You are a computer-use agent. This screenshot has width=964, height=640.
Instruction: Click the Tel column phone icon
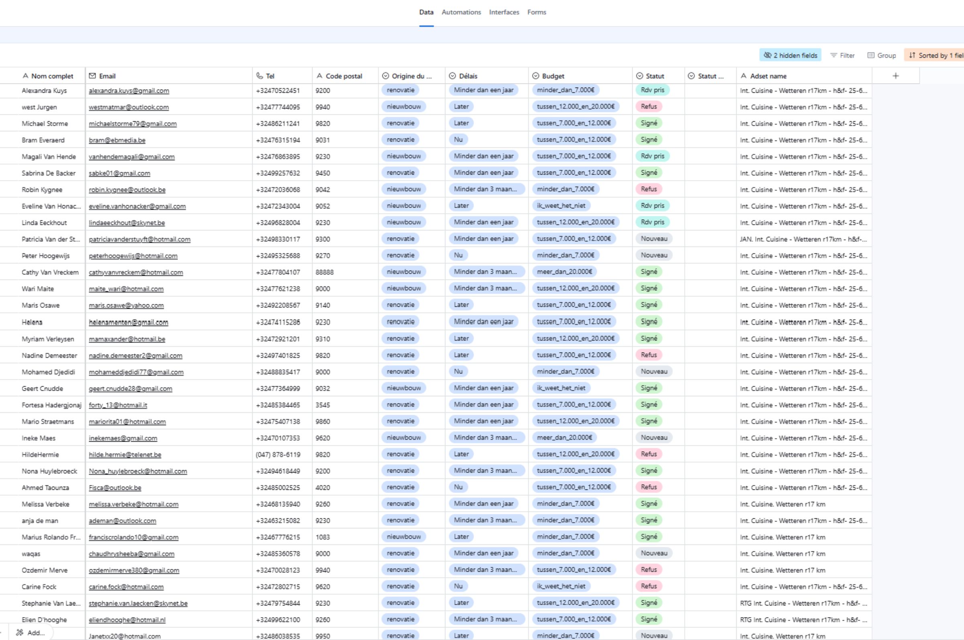[x=259, y=76]
